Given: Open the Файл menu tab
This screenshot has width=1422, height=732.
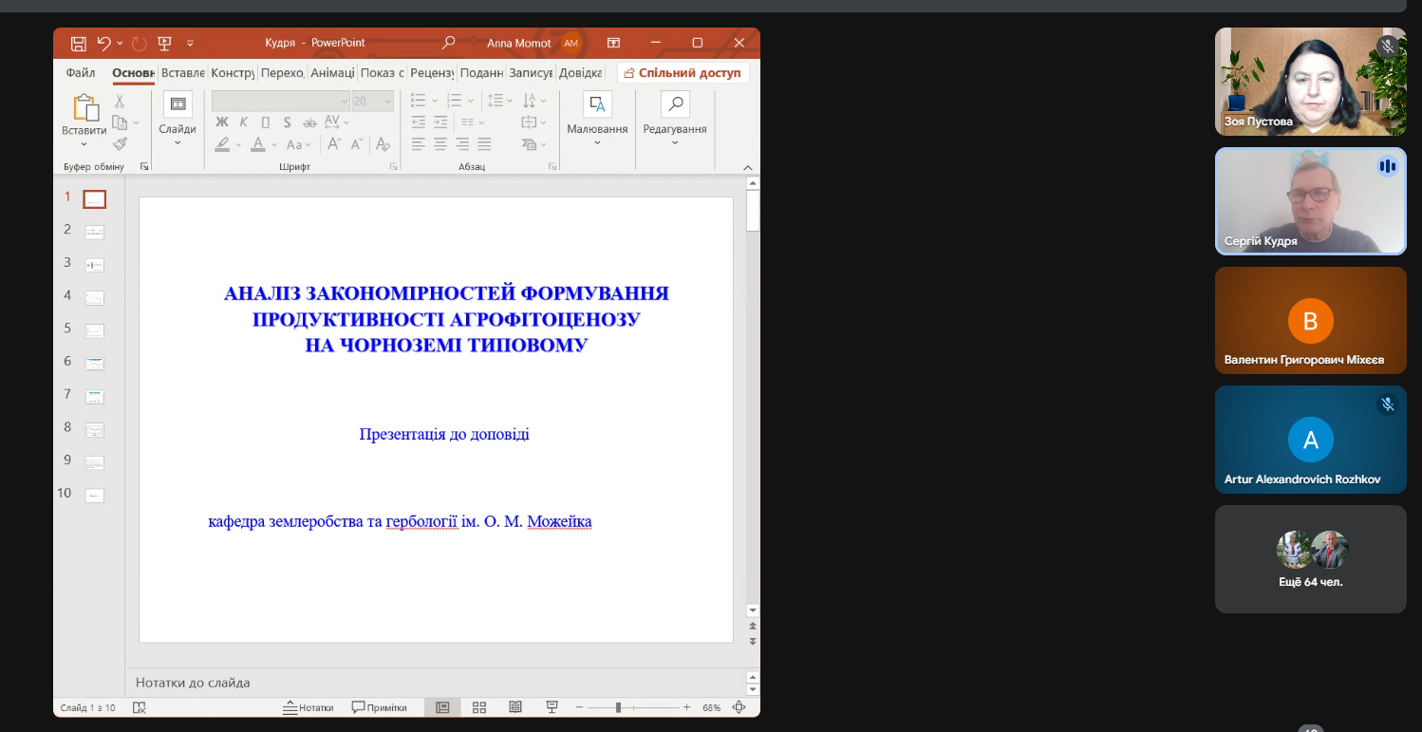Looking at the screenshot, I should (x=81, y=73).
